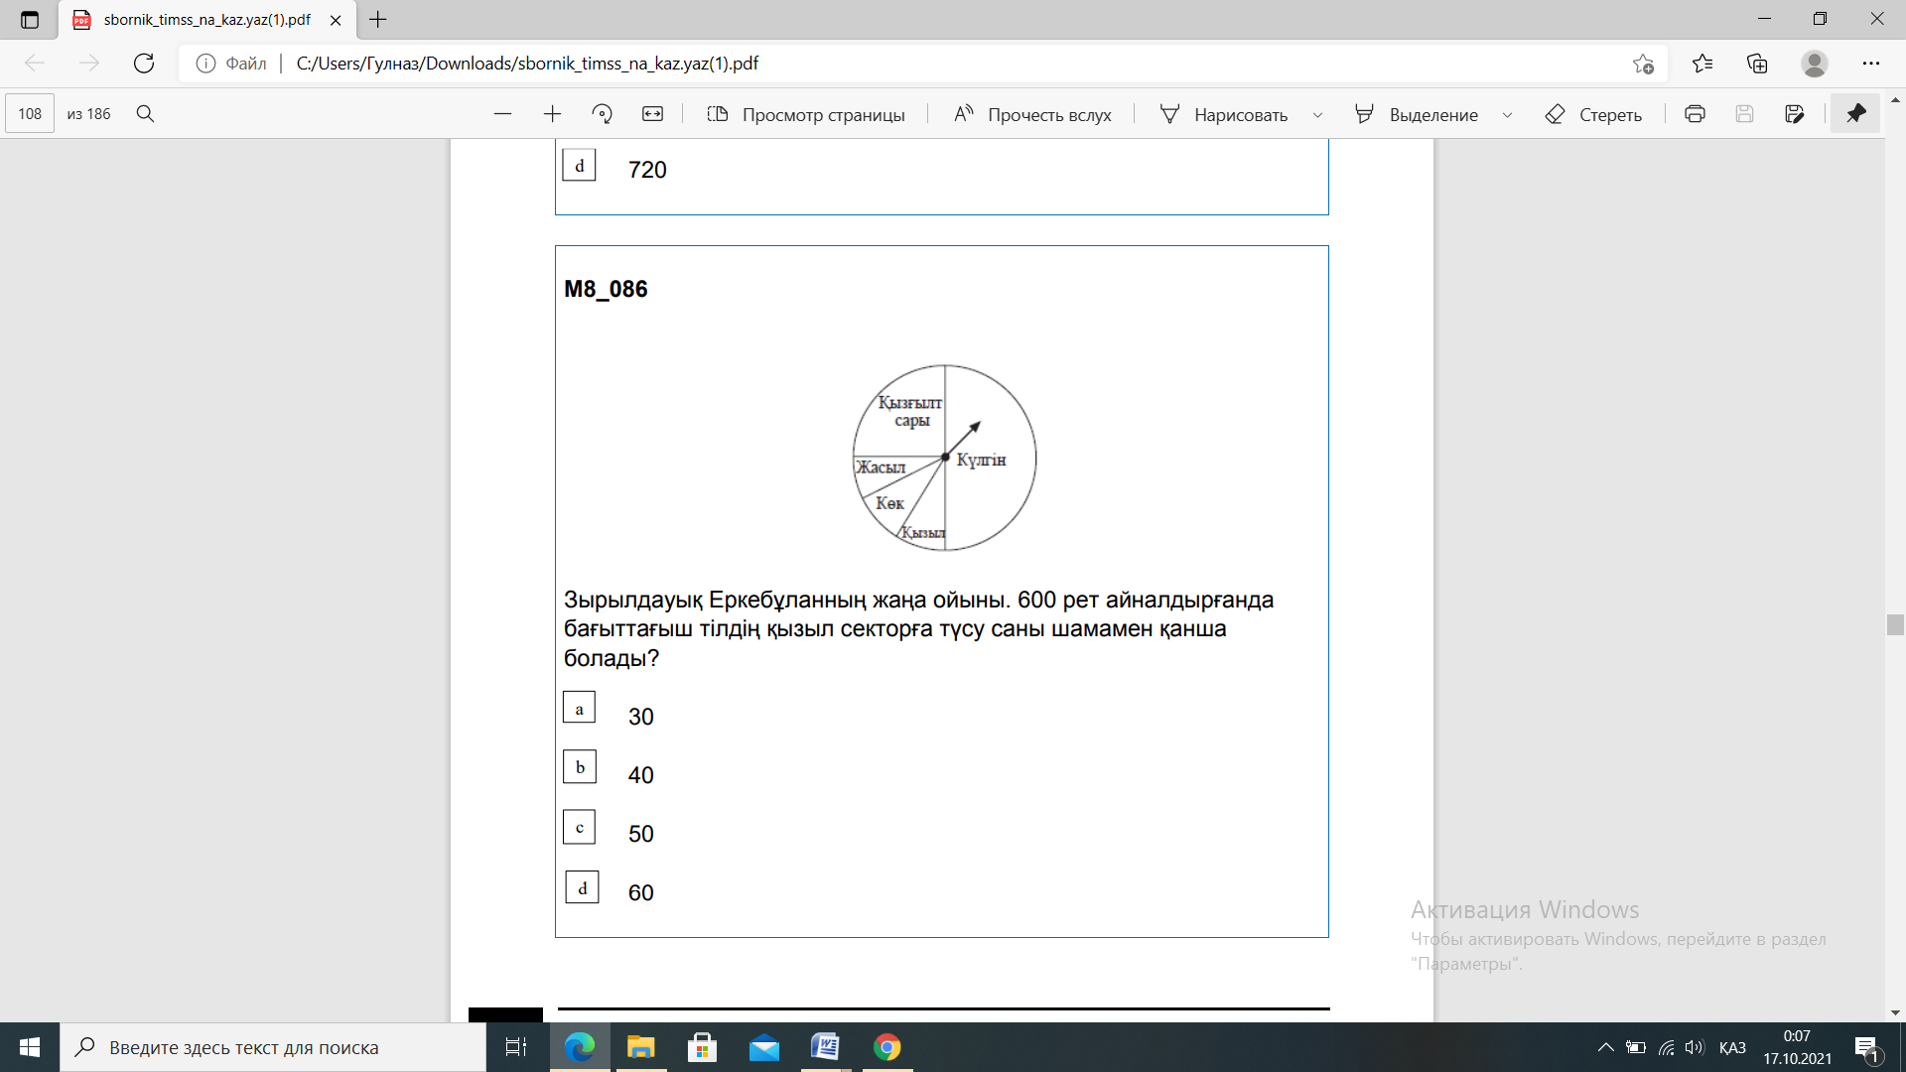Expand the Нарисовать pen options dropdown
Image resolution: width=1906 pixels, height=1072 pixels.
pyautogui.click(x=1317, y=115)
